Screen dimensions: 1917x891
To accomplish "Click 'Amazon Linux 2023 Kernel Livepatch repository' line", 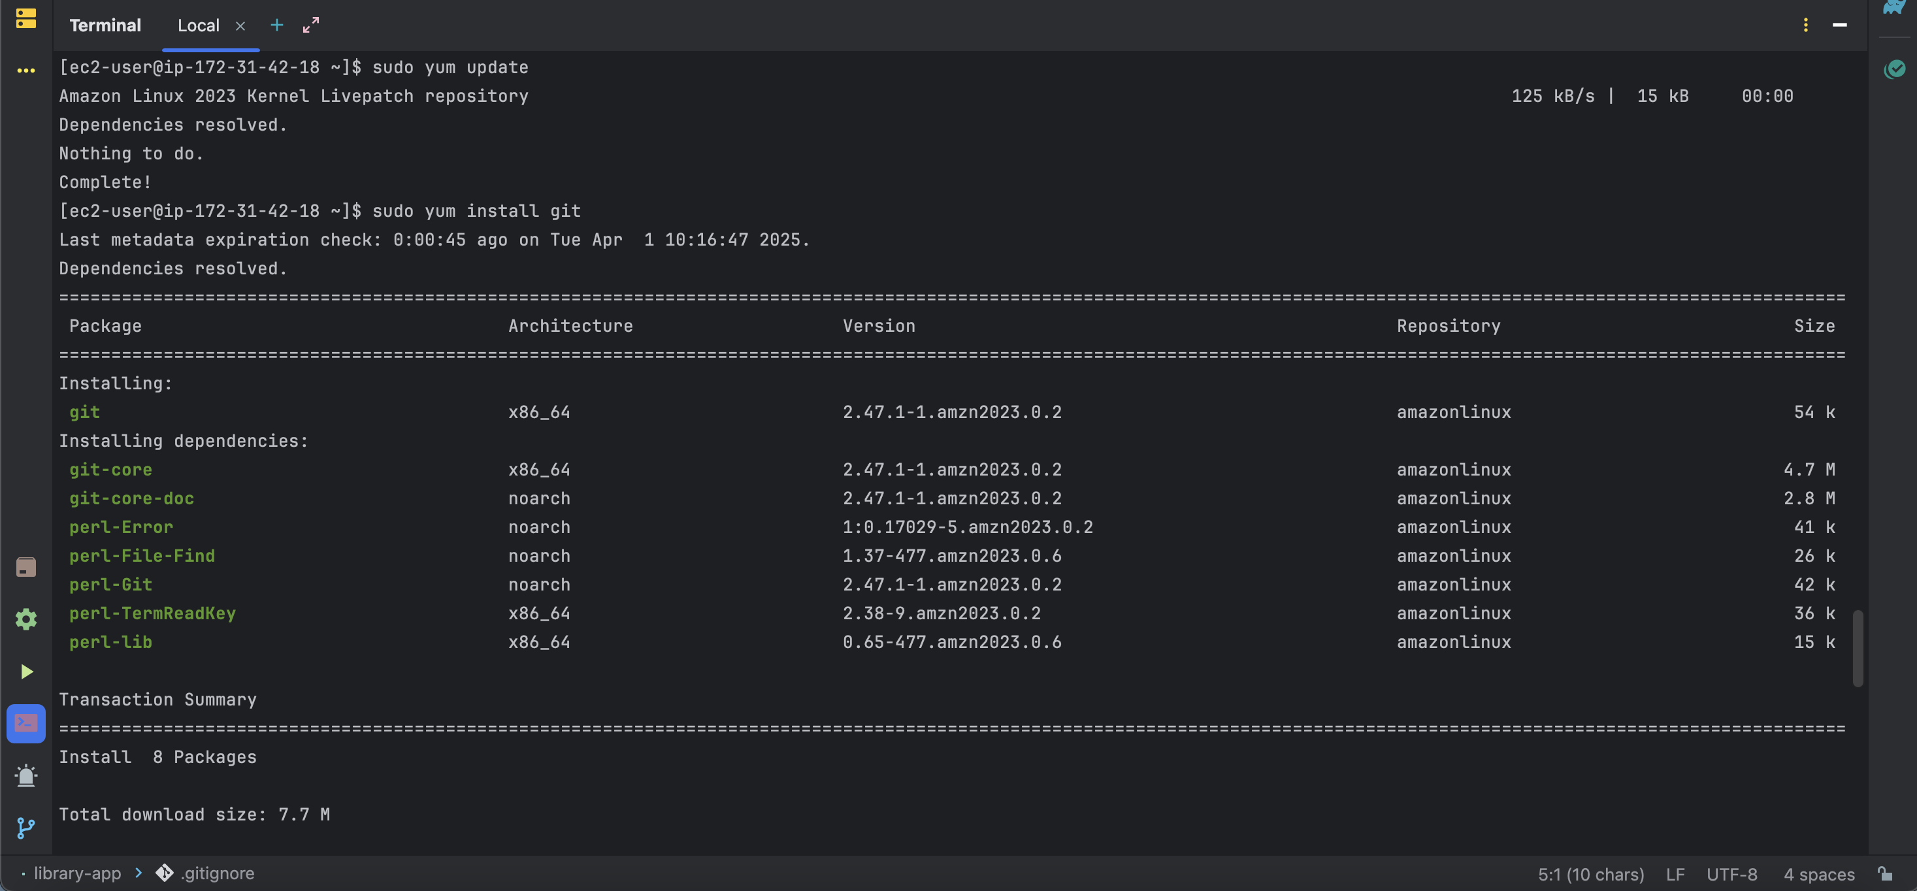I will pos(294,96).
